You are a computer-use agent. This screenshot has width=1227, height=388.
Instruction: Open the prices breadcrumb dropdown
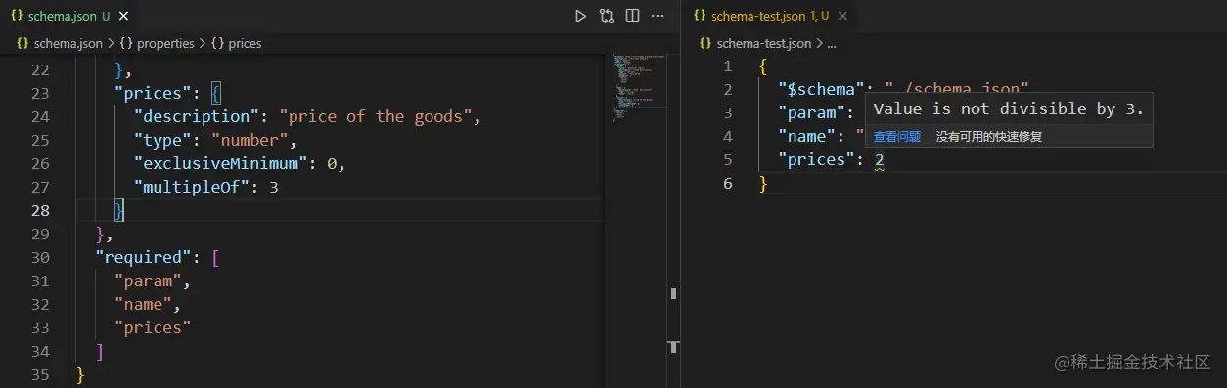pyautogui.click(x=236, y=43)
